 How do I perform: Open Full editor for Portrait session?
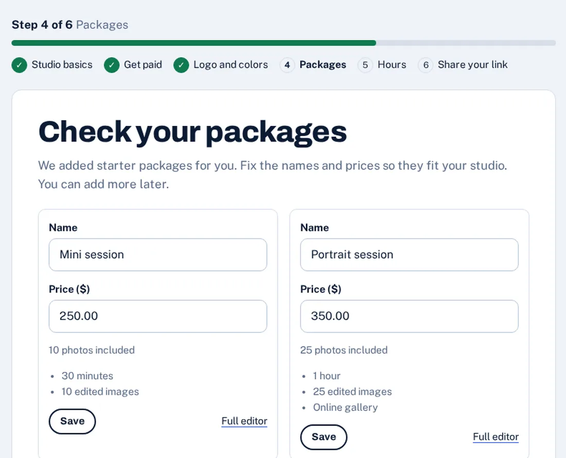tap(496, 437)
